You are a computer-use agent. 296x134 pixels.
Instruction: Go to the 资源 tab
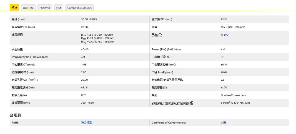(x=59, y=8)
